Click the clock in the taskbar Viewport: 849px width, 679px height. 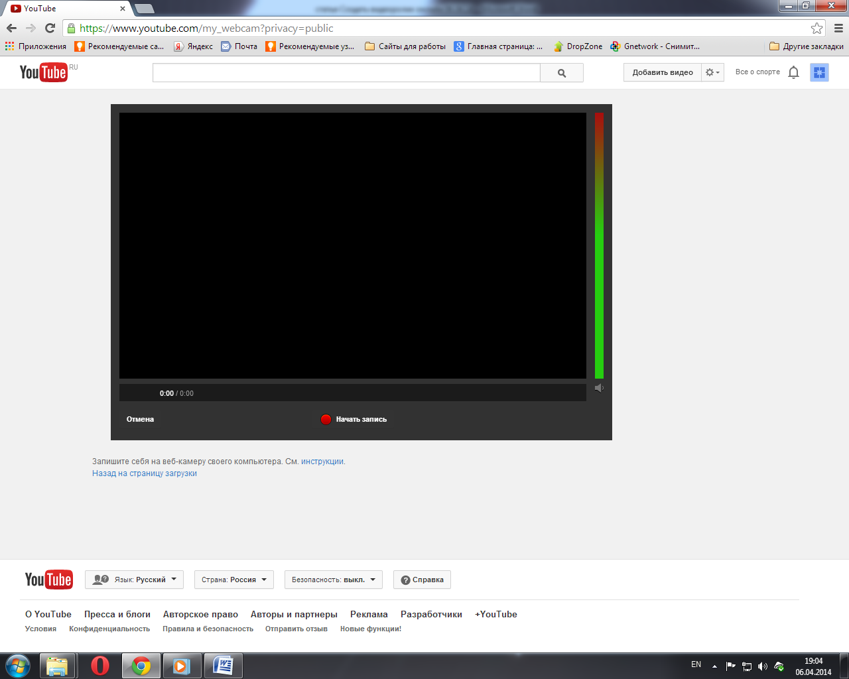click(x=813, y=666)
